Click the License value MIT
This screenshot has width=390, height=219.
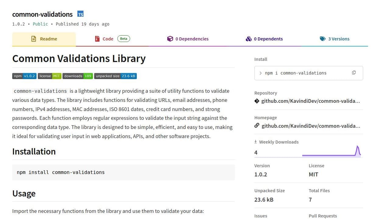[314, 174]
